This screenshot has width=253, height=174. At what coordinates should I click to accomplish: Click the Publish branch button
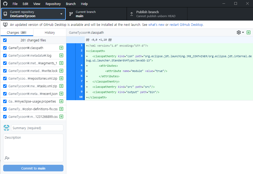tap(157, 14)
